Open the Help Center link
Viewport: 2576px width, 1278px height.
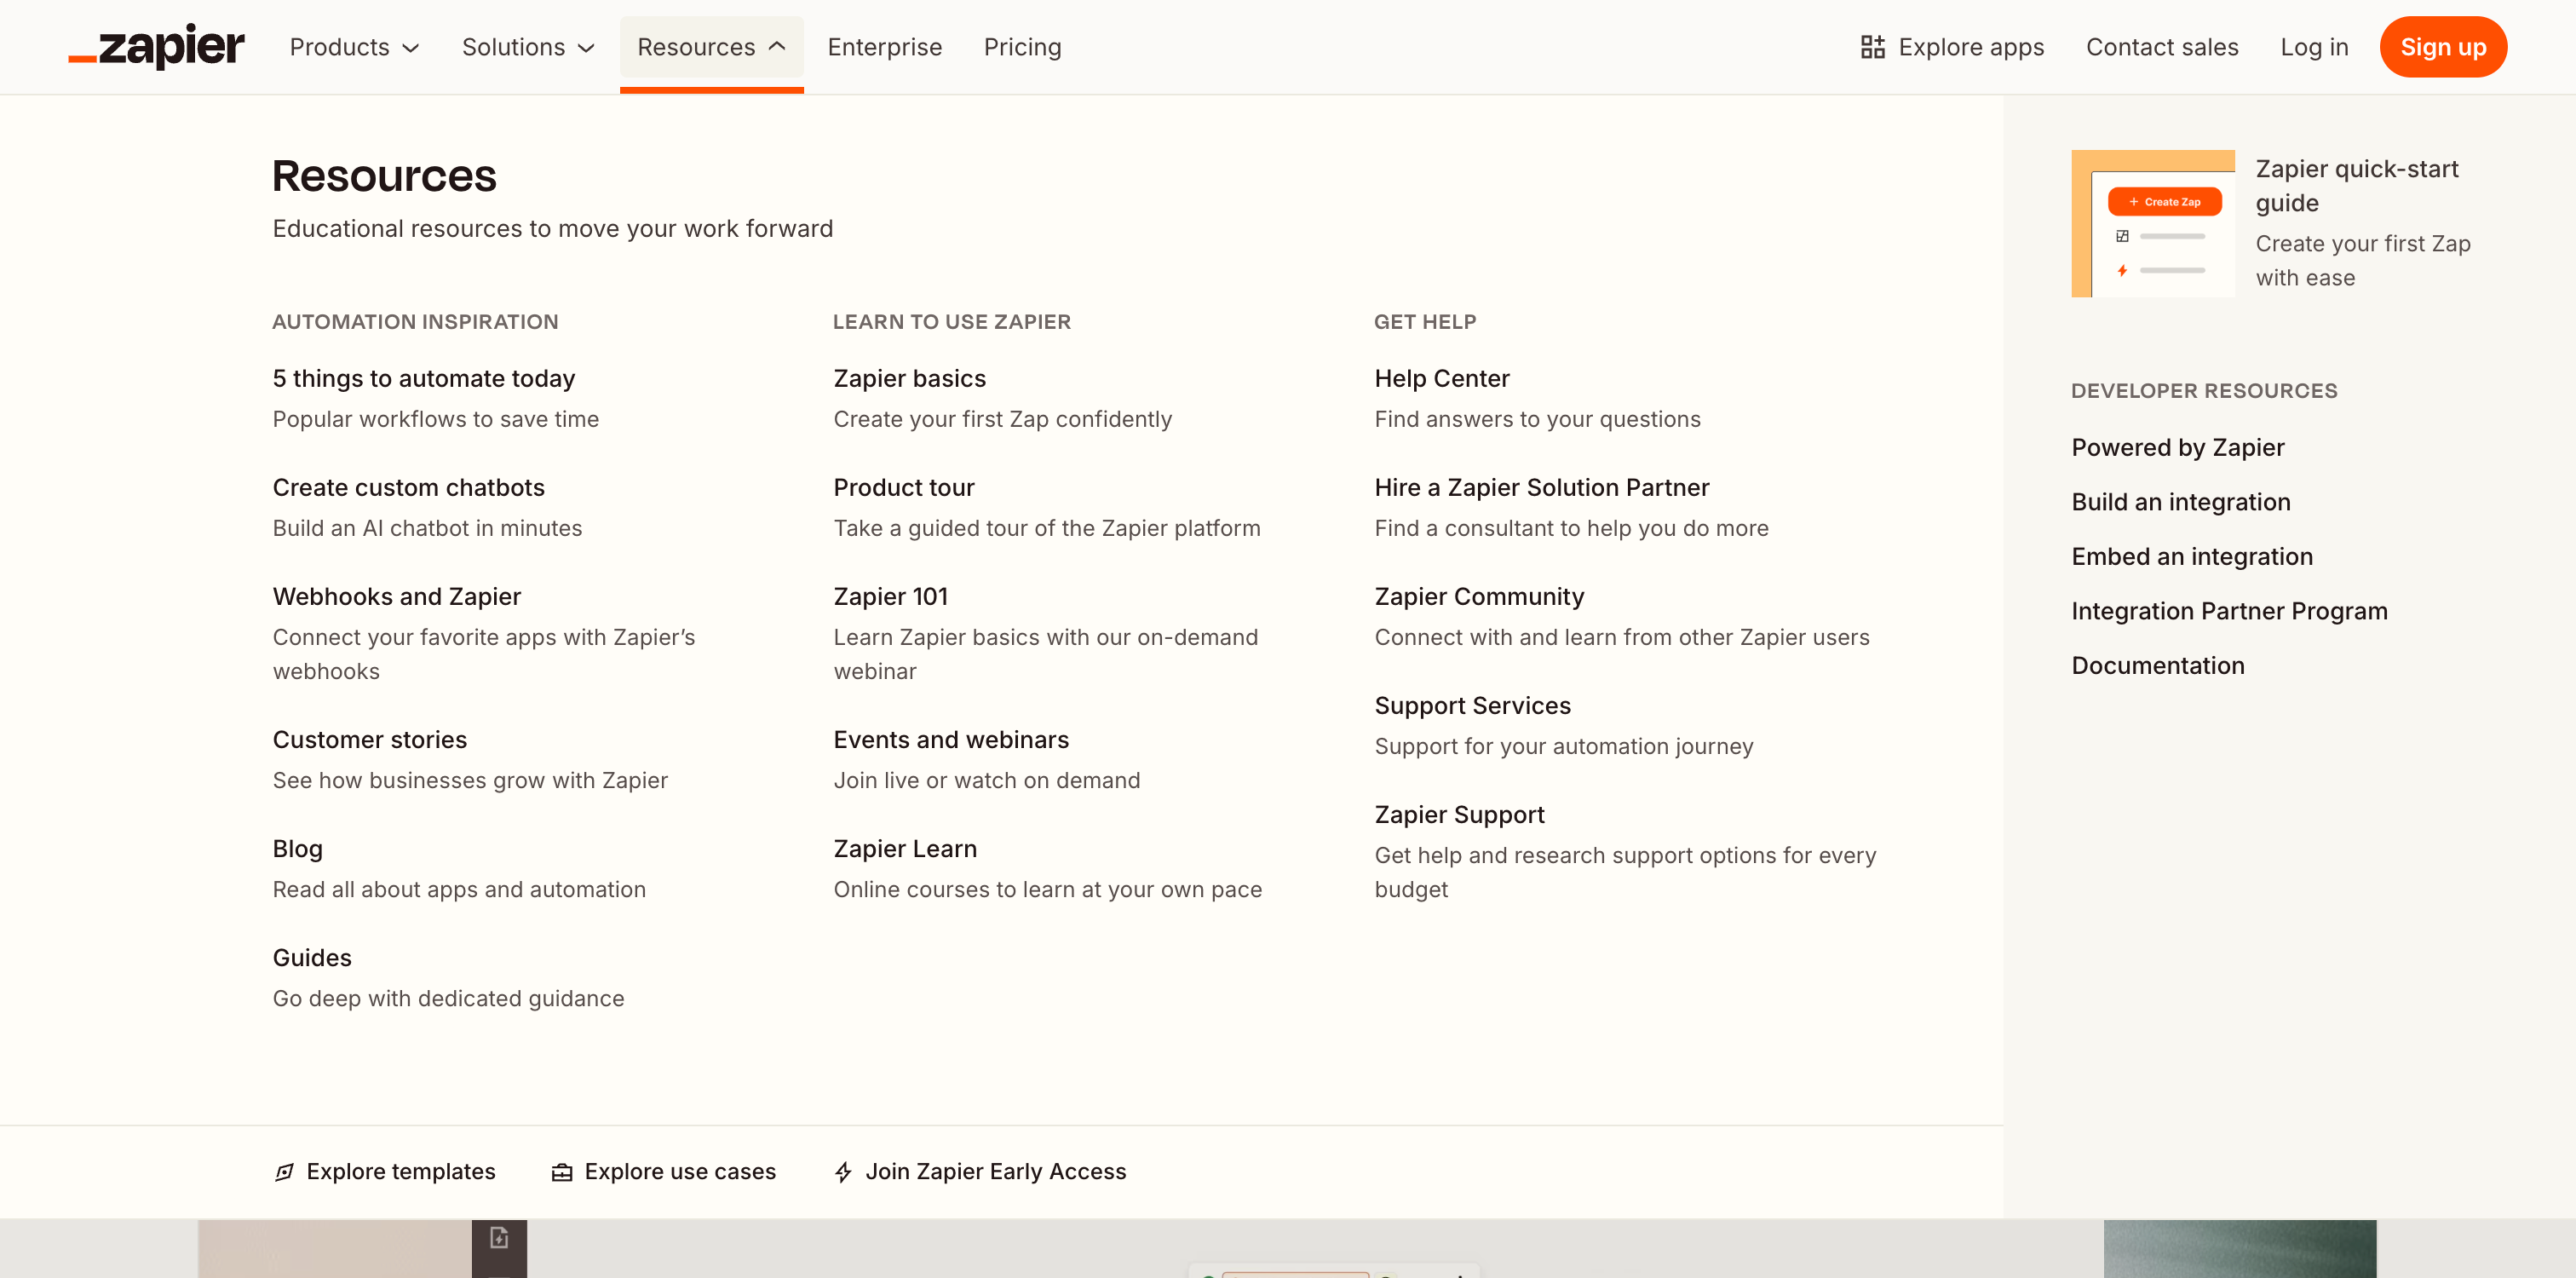tap(1441, 378)
